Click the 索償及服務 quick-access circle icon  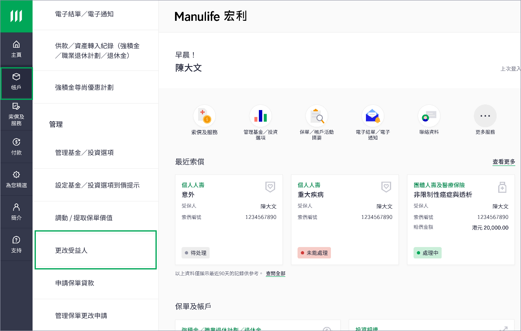pos(204,116)
